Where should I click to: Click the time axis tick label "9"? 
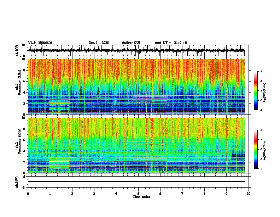(226, 194)
